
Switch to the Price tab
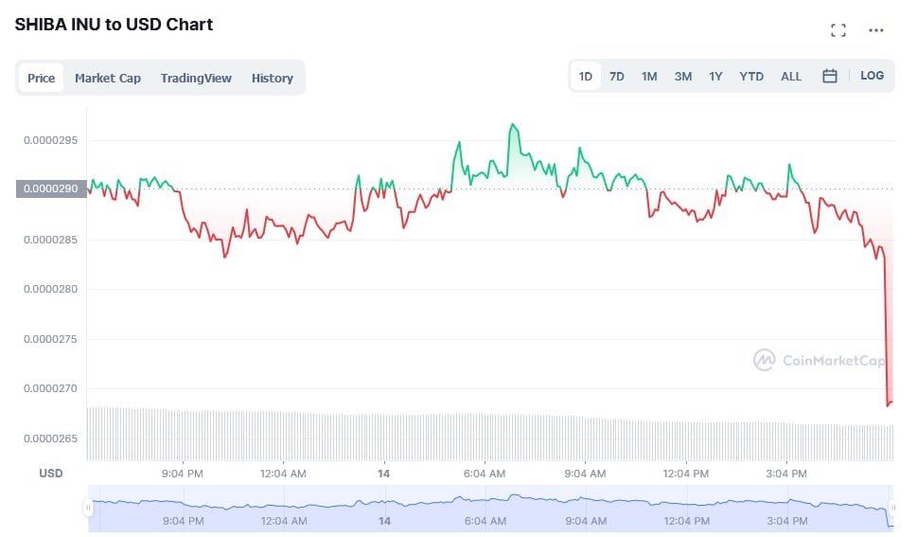click(41, 78)
